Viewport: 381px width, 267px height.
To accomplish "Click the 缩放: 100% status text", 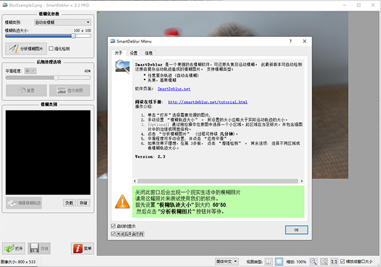I will [x=296, y=262].
